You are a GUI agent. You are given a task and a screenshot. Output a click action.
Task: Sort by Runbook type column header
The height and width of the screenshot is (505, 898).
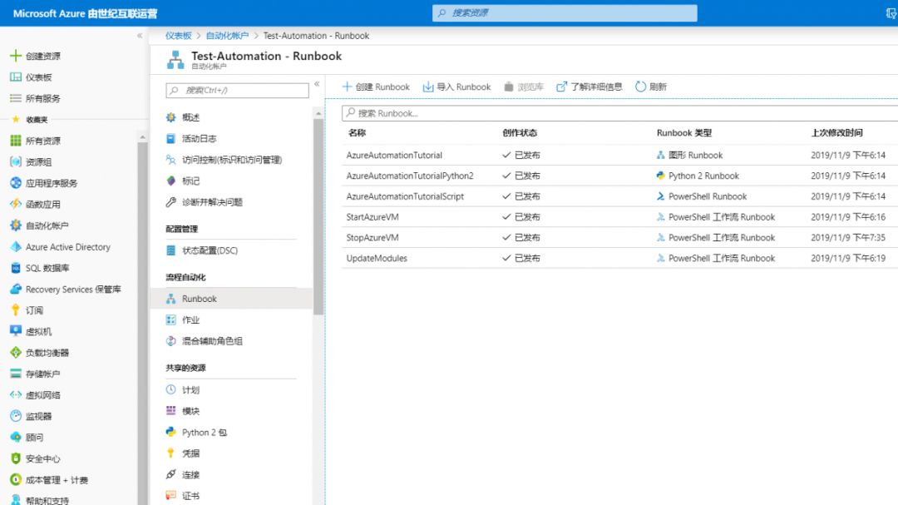click(683, 132)
